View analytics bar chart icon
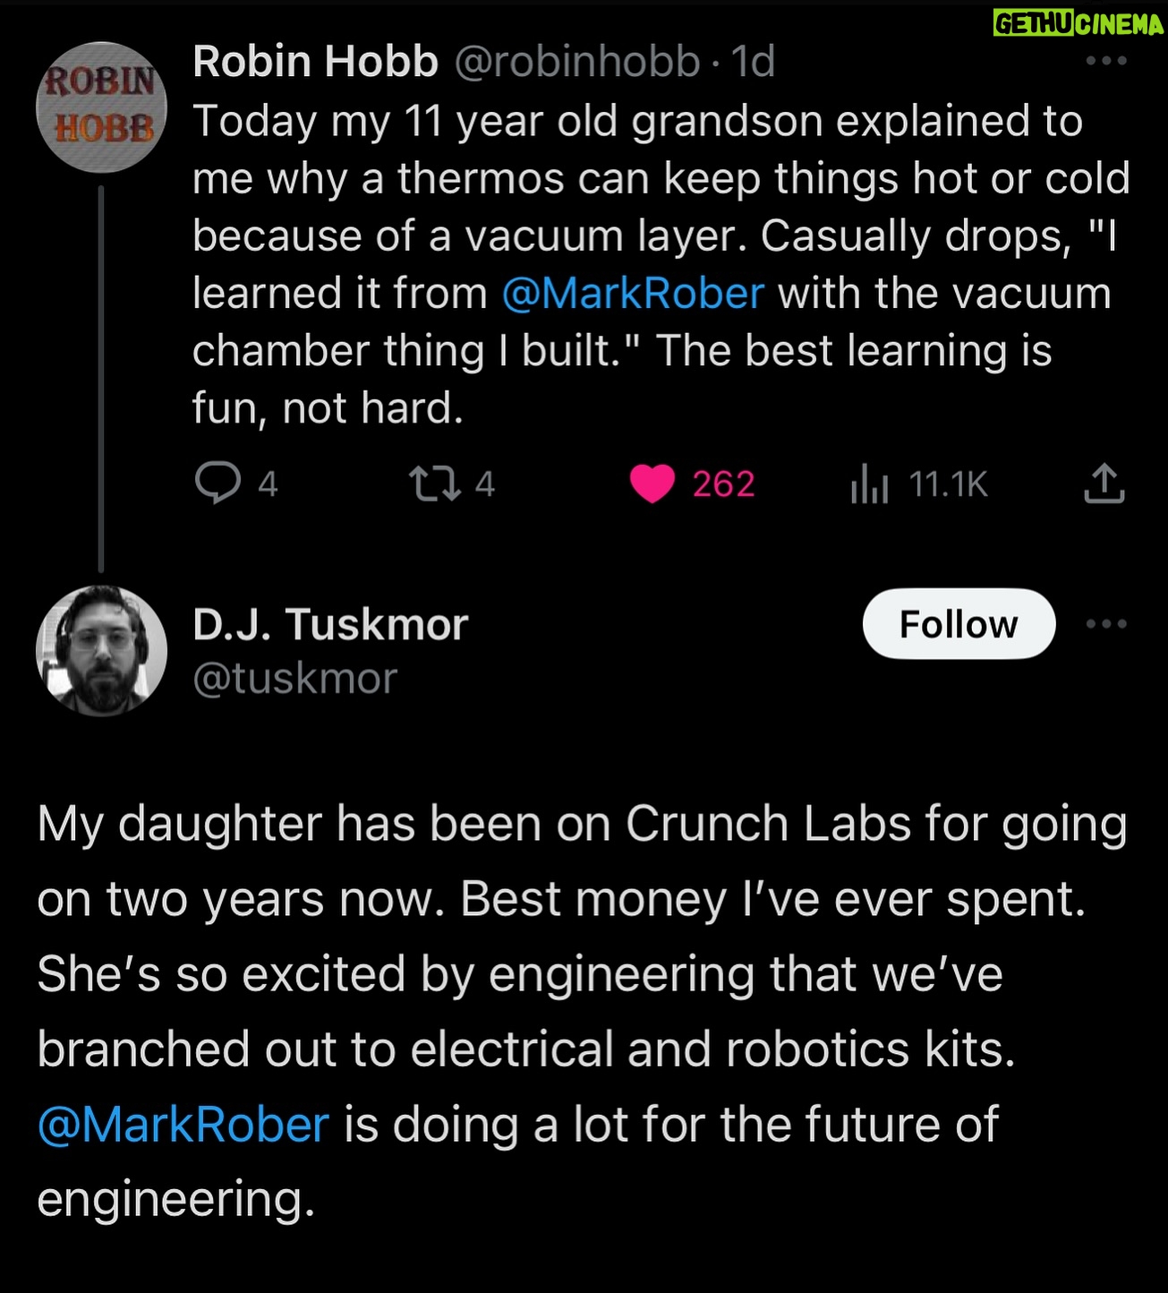This screenshot has width=1168, height=1293. coord(869,484)
